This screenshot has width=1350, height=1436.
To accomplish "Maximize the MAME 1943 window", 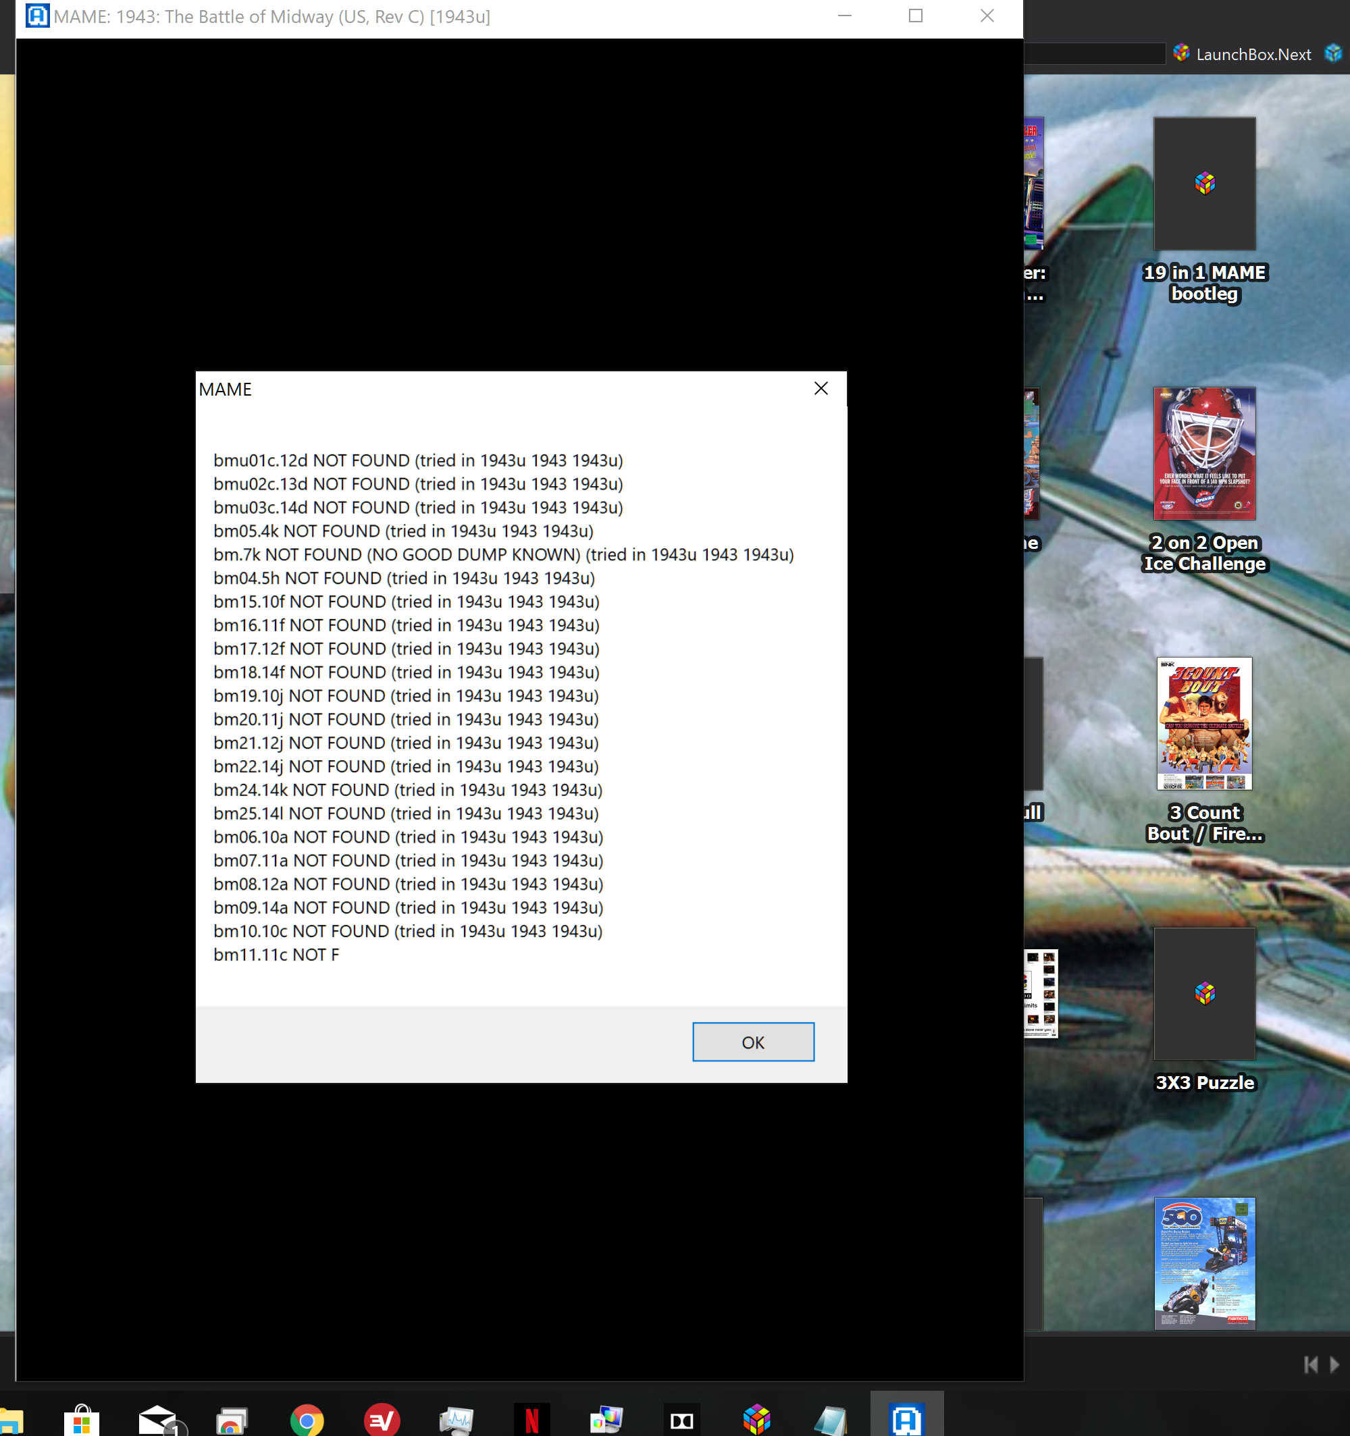I will [916, 16].
